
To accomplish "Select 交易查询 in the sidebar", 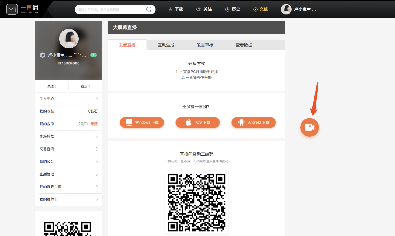I will click(68, 149).
